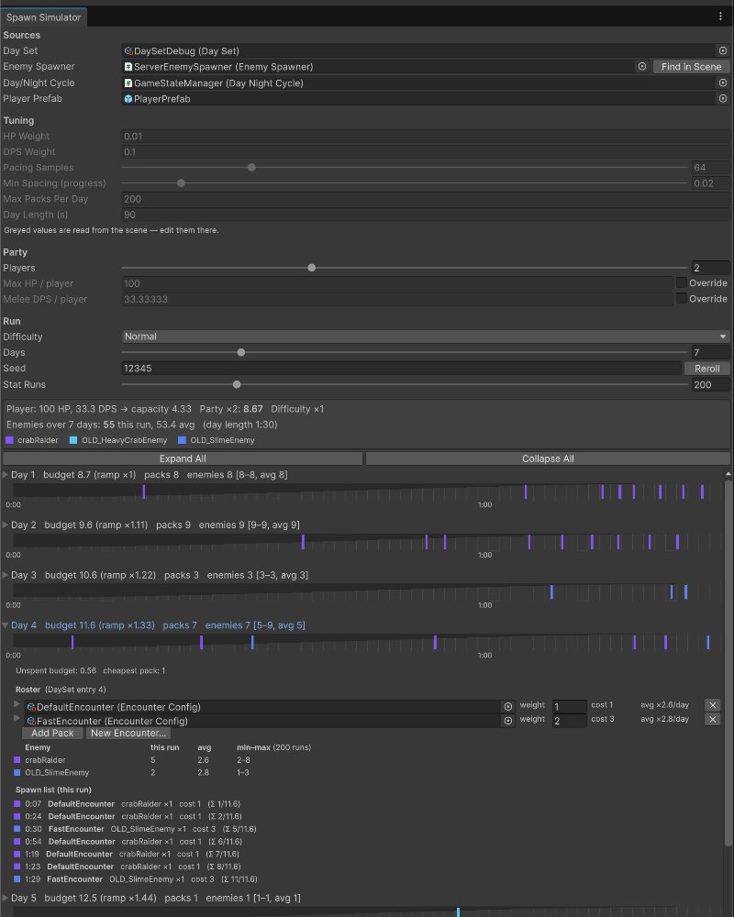734x917 pixels.
Task: Collapse the Day 4 foldout
Action: [x=6, y=625]
